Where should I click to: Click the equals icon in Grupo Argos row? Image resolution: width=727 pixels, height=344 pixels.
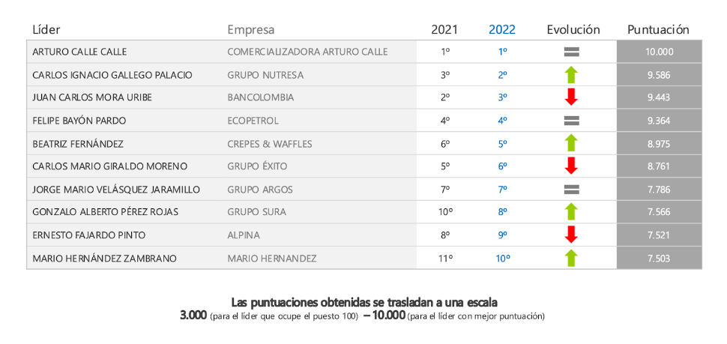pos(572,190)
